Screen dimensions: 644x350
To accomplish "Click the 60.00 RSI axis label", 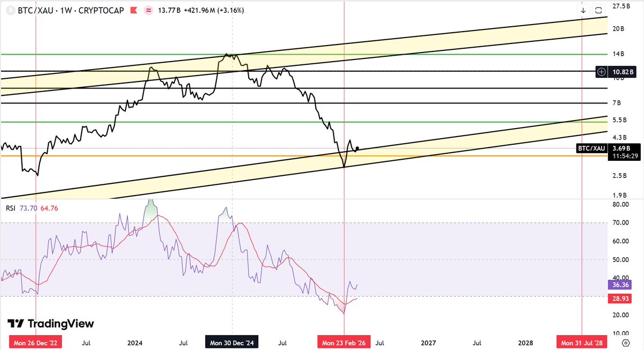I will point(620,241).
